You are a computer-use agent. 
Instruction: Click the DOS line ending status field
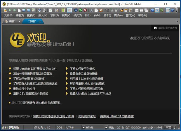click(59, 127)
